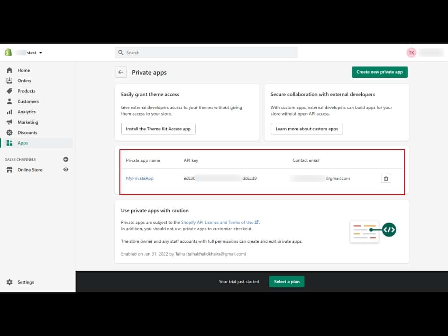Click the Shopify bag logo
The width and height of the screenshot is (448, 336).
8,52
